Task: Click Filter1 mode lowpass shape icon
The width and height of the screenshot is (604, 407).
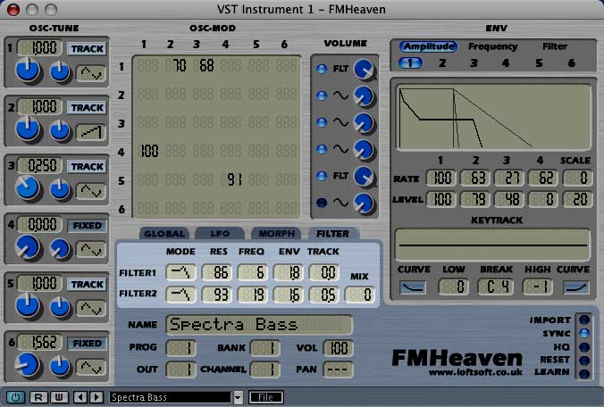Action: [x=180, y=273]
